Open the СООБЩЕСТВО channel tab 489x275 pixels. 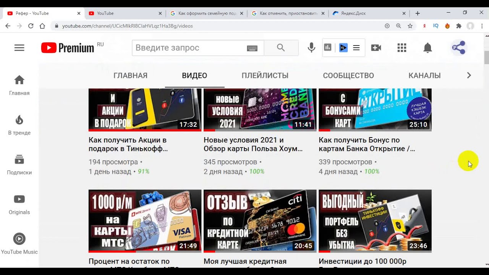tap(348, 76)
